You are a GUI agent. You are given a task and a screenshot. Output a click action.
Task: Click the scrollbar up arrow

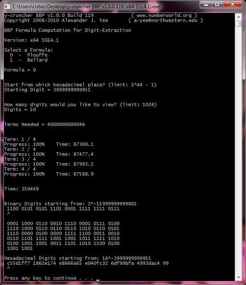(x=239, y=17)
